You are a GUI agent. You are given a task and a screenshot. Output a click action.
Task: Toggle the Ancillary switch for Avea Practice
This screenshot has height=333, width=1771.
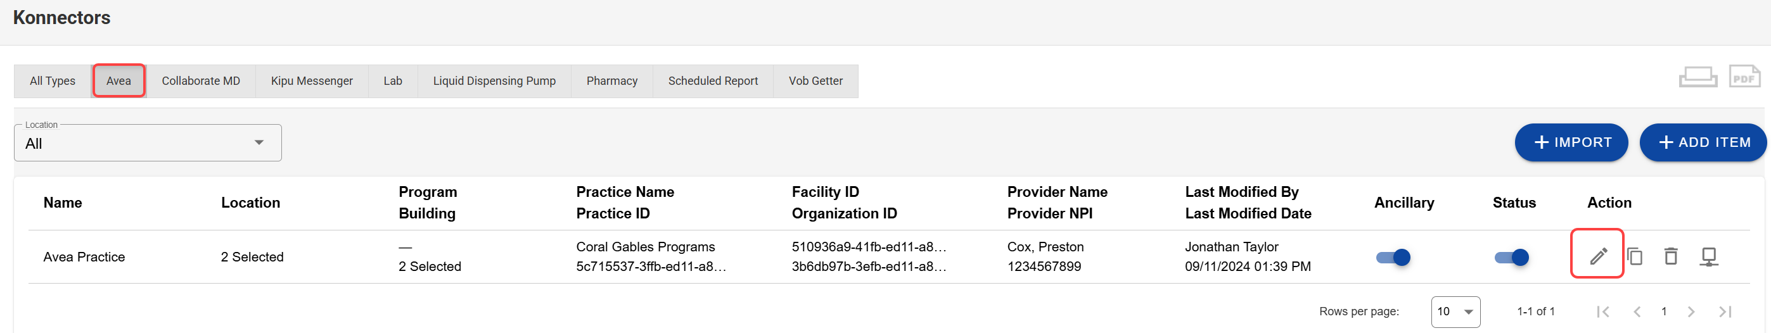pos(1393,258)
